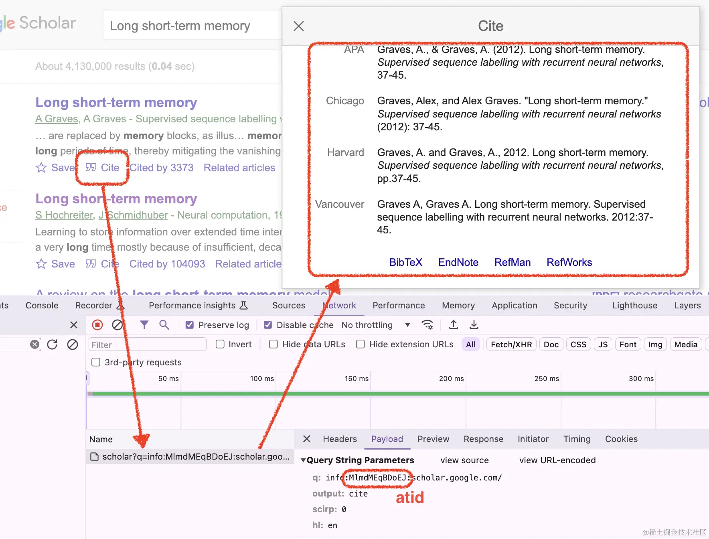Click the RefMan export link

pyautogui.click(x=513, y=262)
